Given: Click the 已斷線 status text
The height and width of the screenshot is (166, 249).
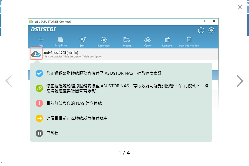Looking at the screenshot, I should coord(52,133).
